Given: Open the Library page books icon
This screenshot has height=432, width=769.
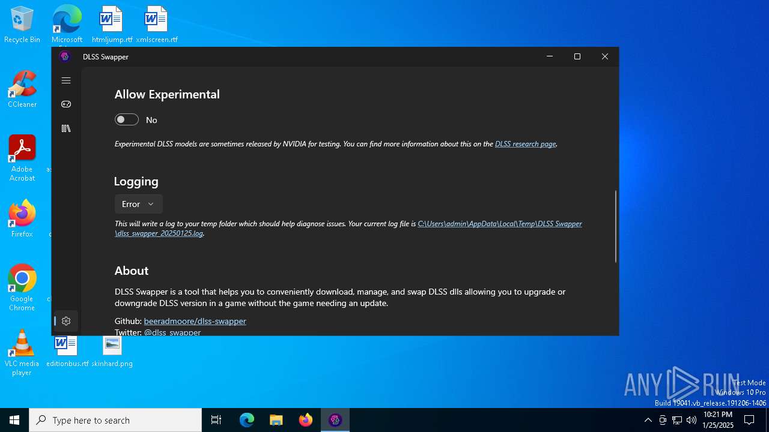Looking at the screenshot, I should 66,128.
